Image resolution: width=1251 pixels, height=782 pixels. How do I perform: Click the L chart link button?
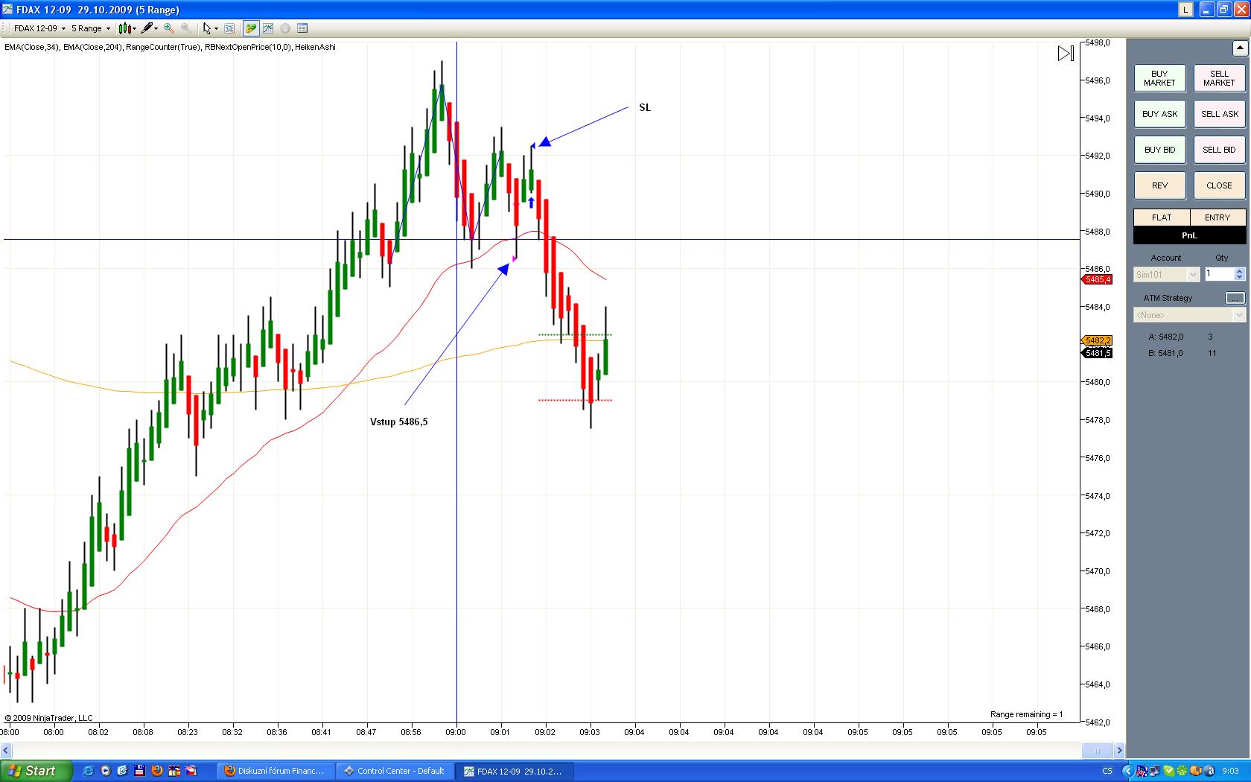point(1185,10)
